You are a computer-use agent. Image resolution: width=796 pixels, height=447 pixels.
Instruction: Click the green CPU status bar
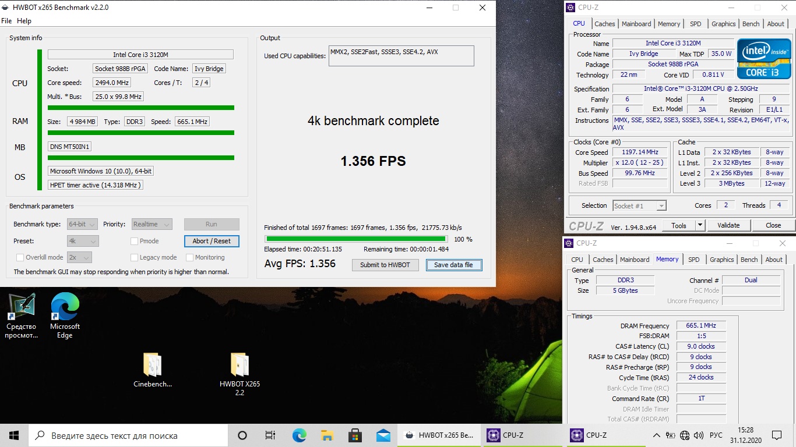pyautogui.click(x=141, y=108)
